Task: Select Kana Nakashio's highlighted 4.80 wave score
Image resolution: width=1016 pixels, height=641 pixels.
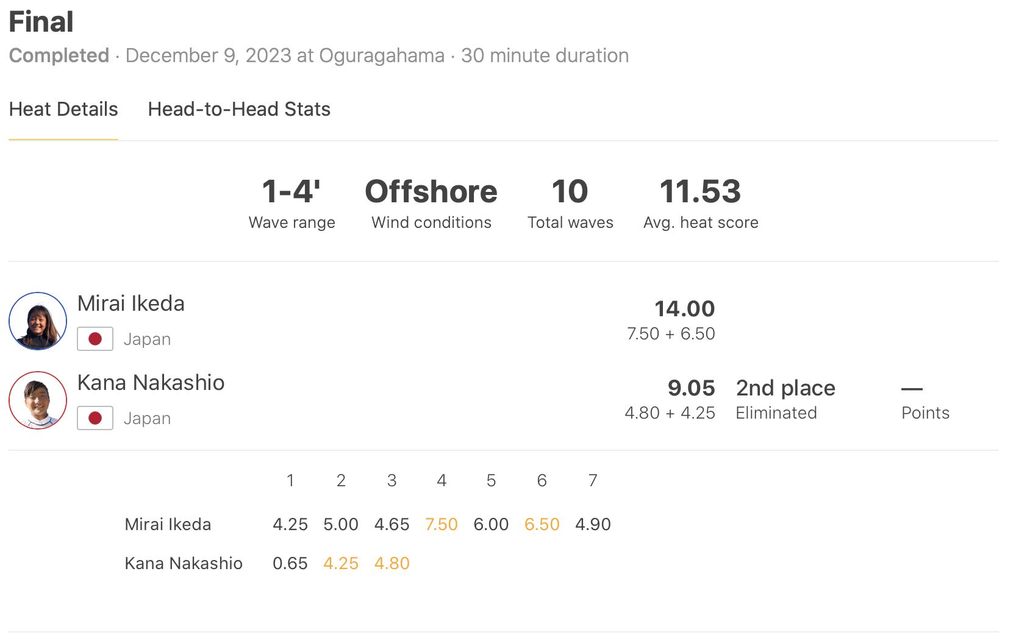Action: pyautogui.click(x=392, y=563)
